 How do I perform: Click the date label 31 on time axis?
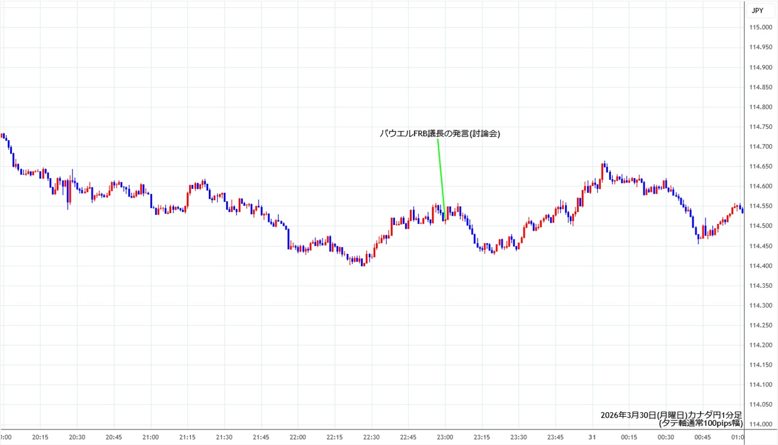pyautogui.click(x=591, y=437)
